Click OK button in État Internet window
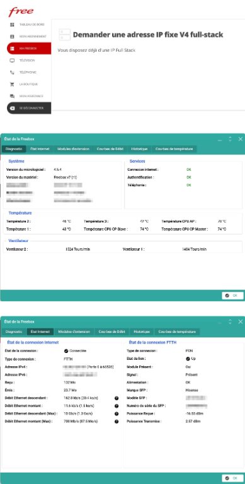 pyautogui.click(x=232, y=478)
